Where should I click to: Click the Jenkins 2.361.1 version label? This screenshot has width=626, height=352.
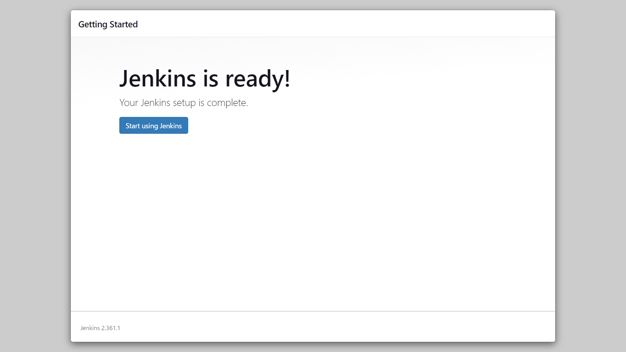pyautogui.click(x=100, y=328)
